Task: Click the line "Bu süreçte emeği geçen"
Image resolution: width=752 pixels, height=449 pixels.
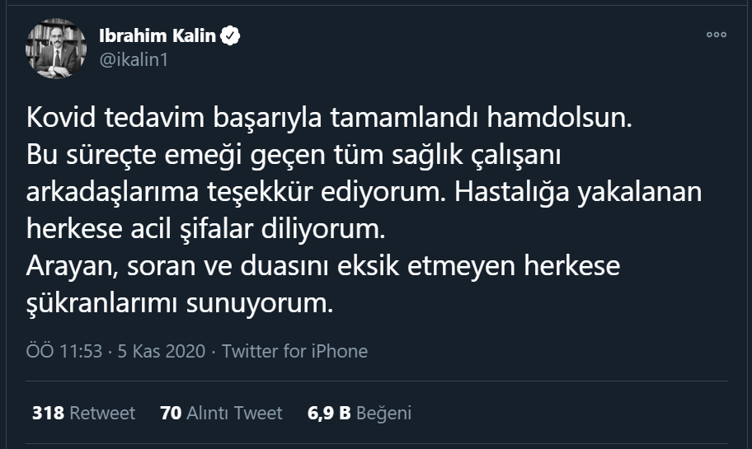Action: pyautogui.click(x=294, y=155)
